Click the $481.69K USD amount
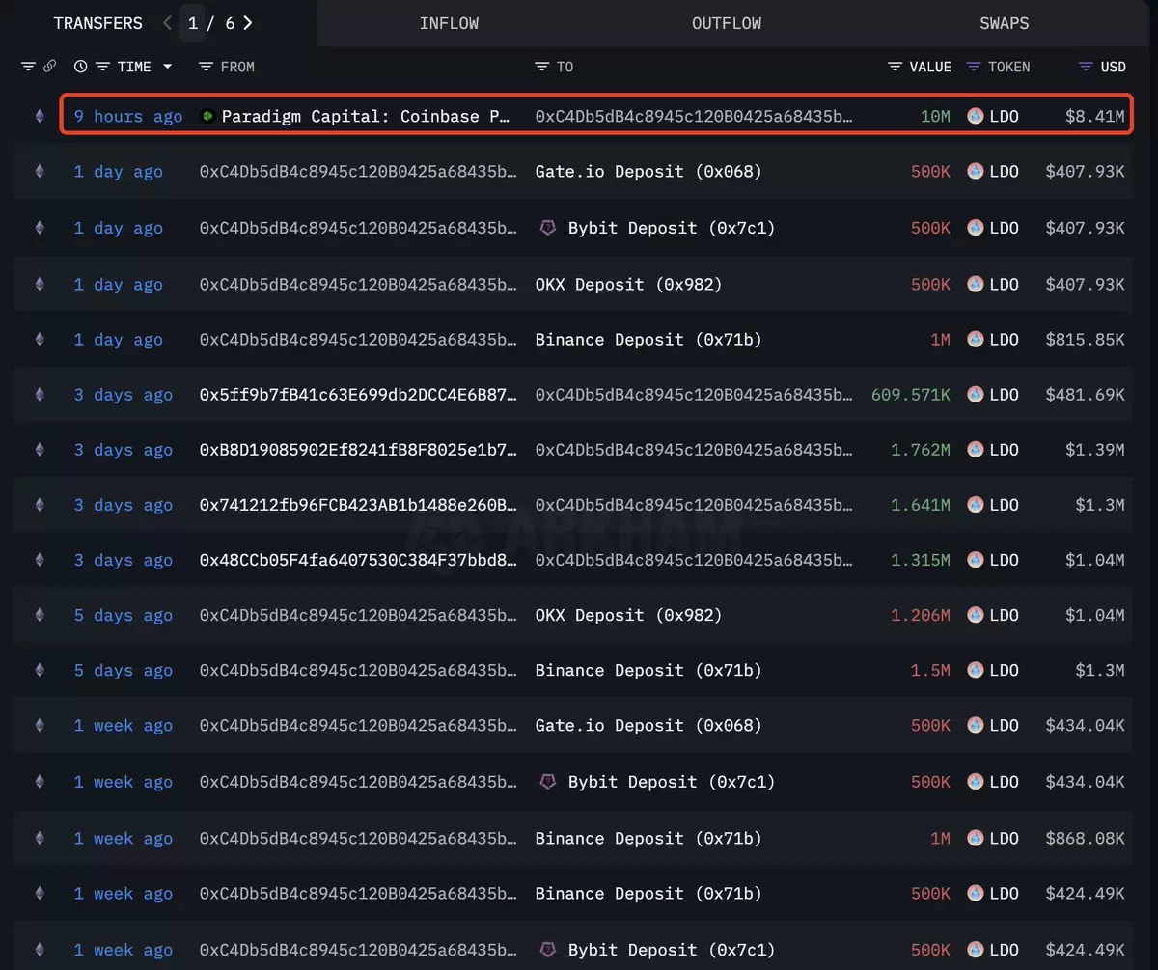The width and height of the screenshot is (1158, 970). 1085,395
